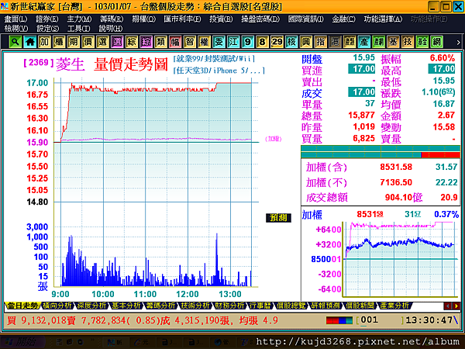Click the 價 toolbar icon

tap(88, 42)
